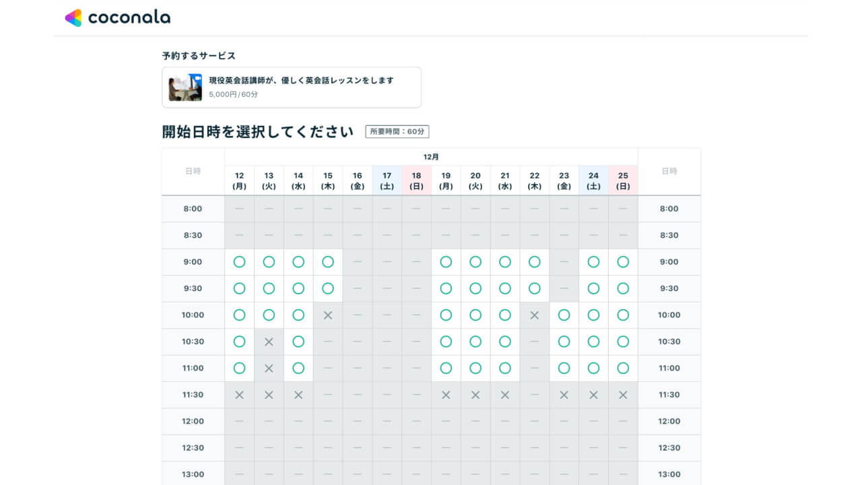
Task: Select the 9:00 slot on Monday the 12th
Action: tap(239, 262)
